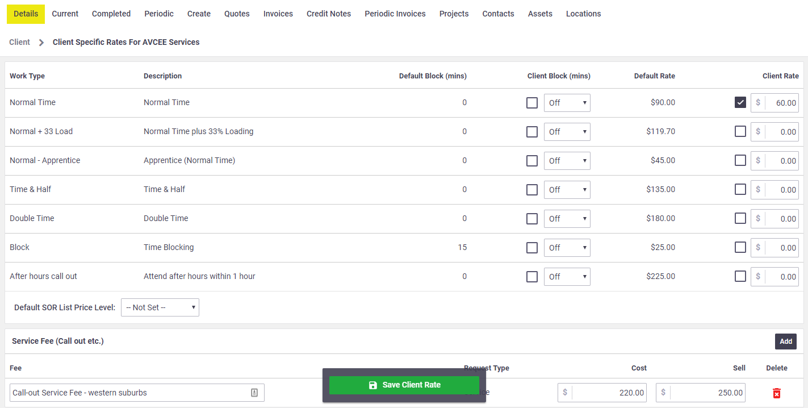Click the Call-out Service Fee name field
This screenshot has height=408, width=808.
tap(137, 393)
